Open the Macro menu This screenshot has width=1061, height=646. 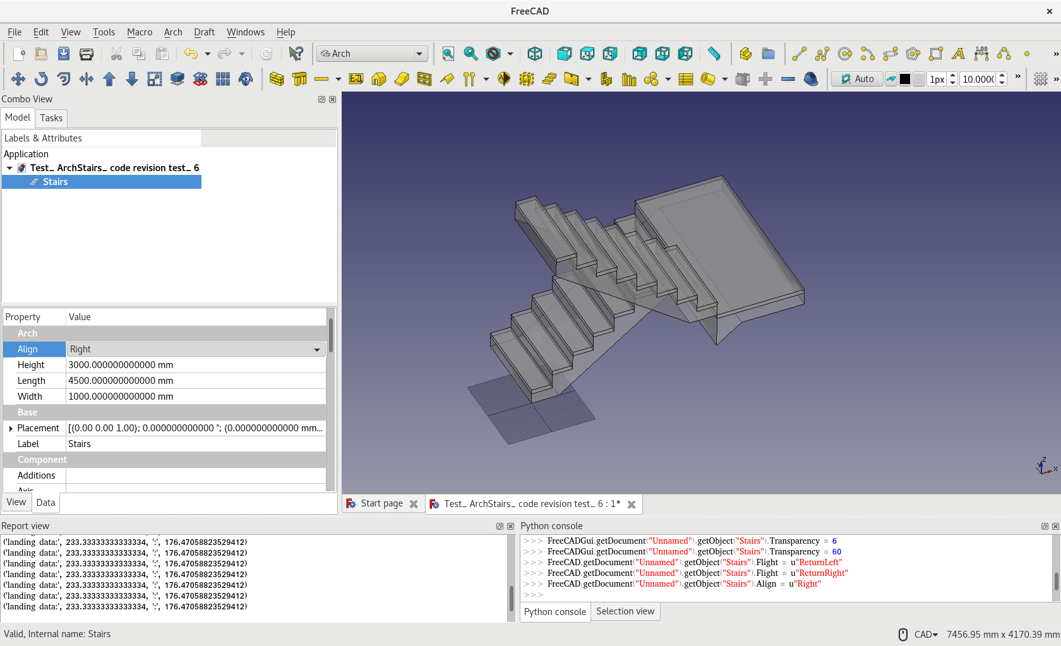pyautogui.click(x=139, y=32)
